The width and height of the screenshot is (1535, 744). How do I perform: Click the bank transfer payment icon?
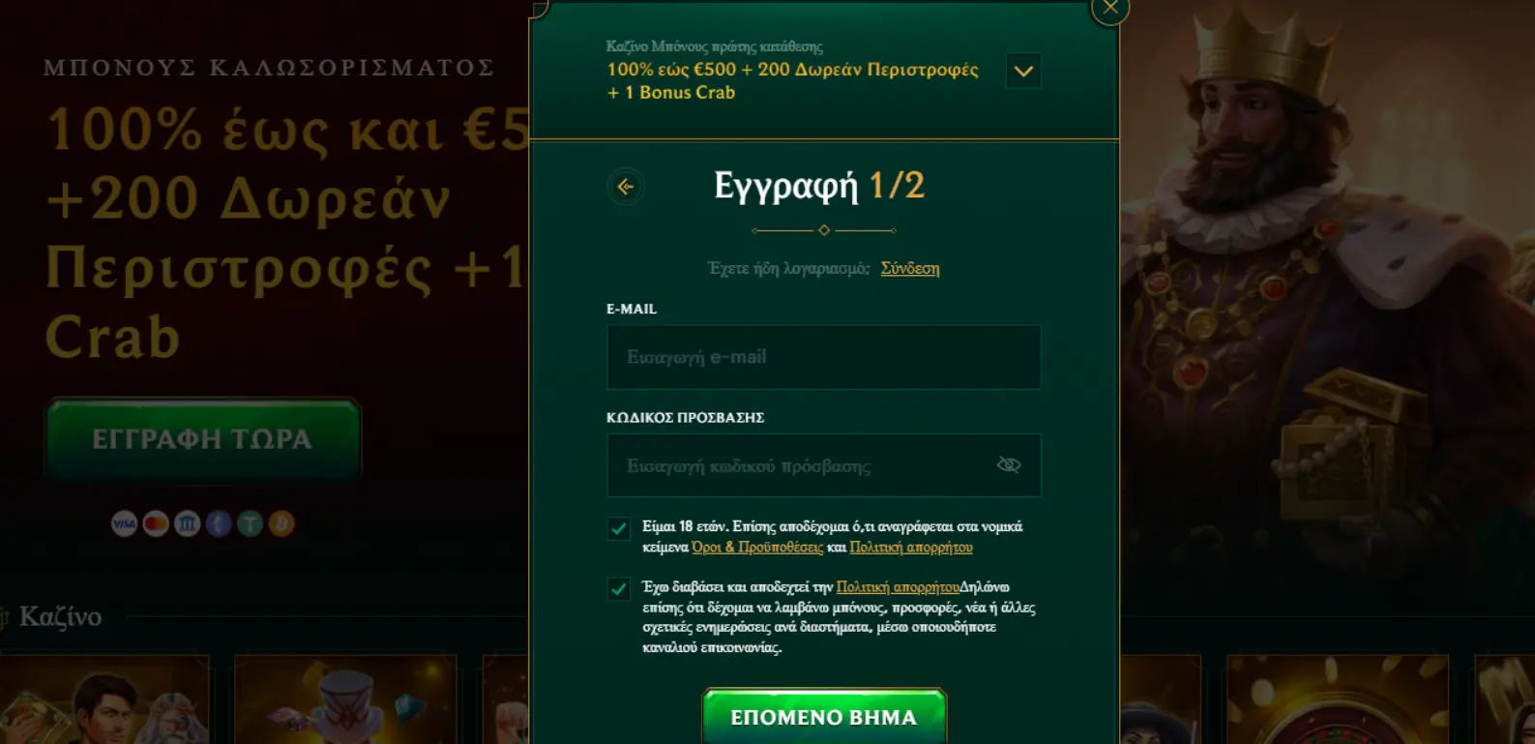[187, 524]
